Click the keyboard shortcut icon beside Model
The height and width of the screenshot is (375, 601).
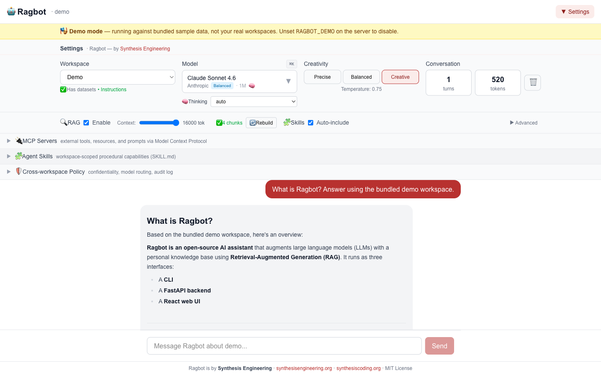pyautogui.click(x=292, y=64)
